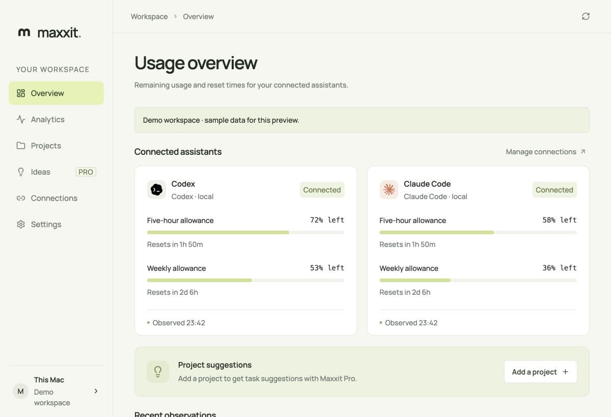Click Codex five-hour allowance progress bar
The height and width of the screenshot is (417, 611).
pos(245,232)
